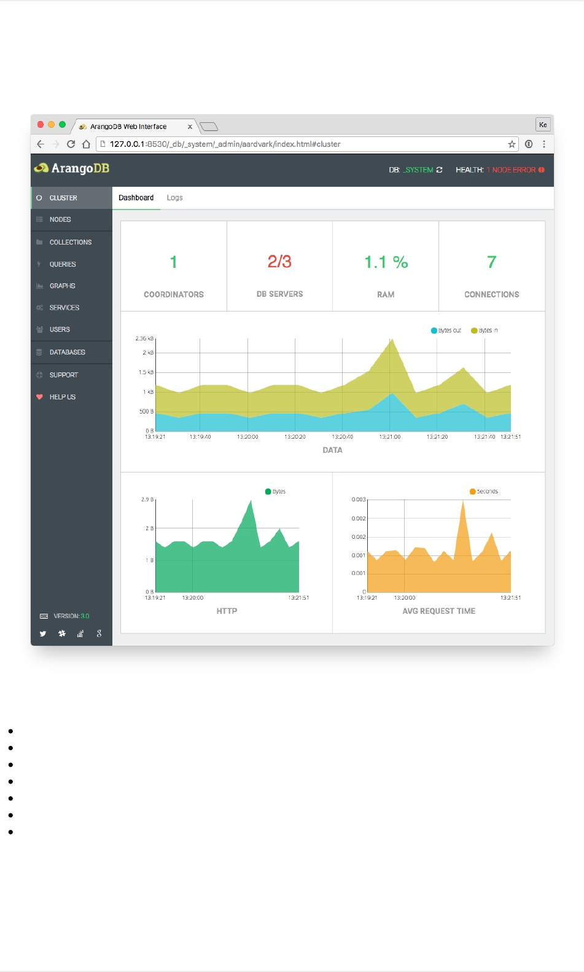Viewport: 584px width, 972px height.
Task: Click the browser forward arrow
Action: click(x=56, y=144)
